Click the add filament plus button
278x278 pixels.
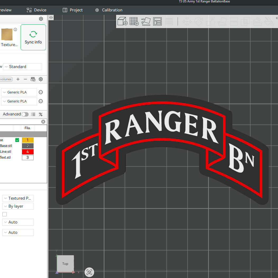point(18,79)
